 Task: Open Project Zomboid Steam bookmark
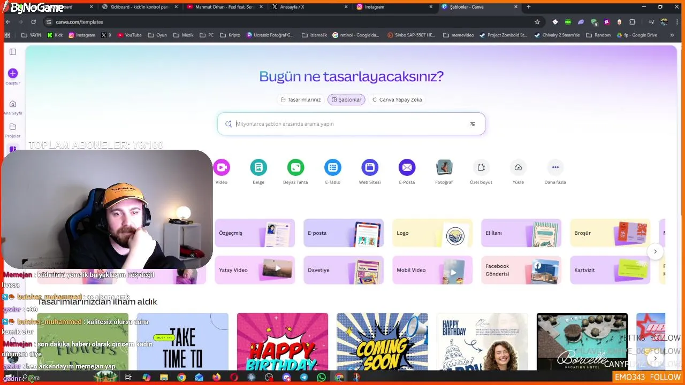pyautogui.click(x=503, y=35)
